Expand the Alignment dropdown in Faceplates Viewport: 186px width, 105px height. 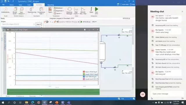point(59,11)
